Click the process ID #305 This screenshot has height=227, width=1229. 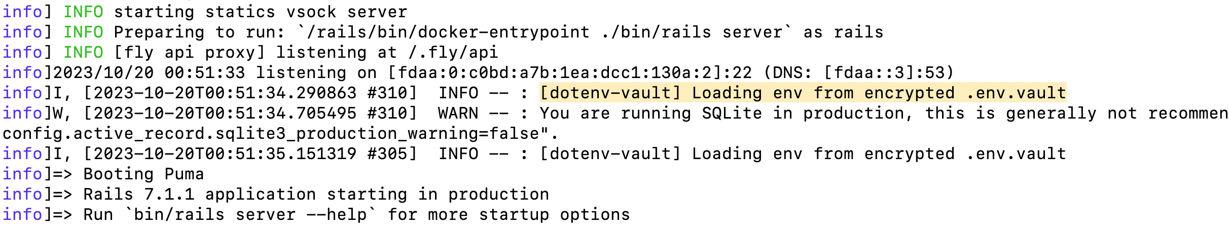(x=387, y=154)
